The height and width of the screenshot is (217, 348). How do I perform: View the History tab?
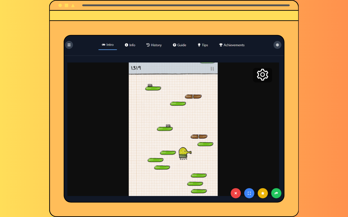[x=154, y=45]
